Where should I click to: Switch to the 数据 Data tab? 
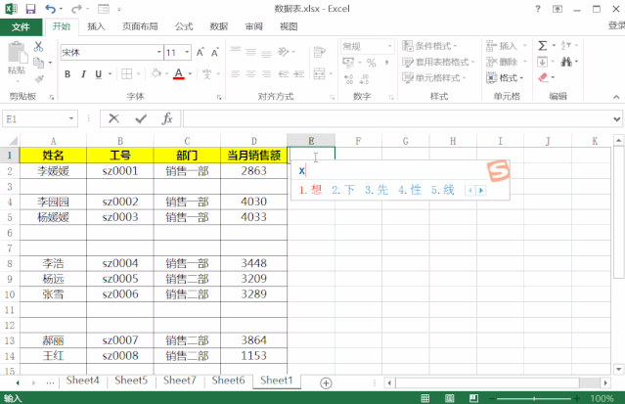click(x=219, y=26)
